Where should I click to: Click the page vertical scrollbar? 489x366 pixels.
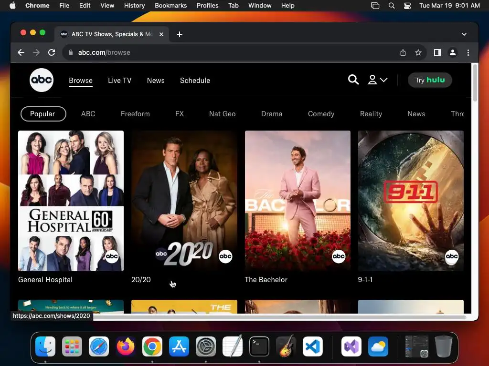pyautogui.click(x=475, y=83)
